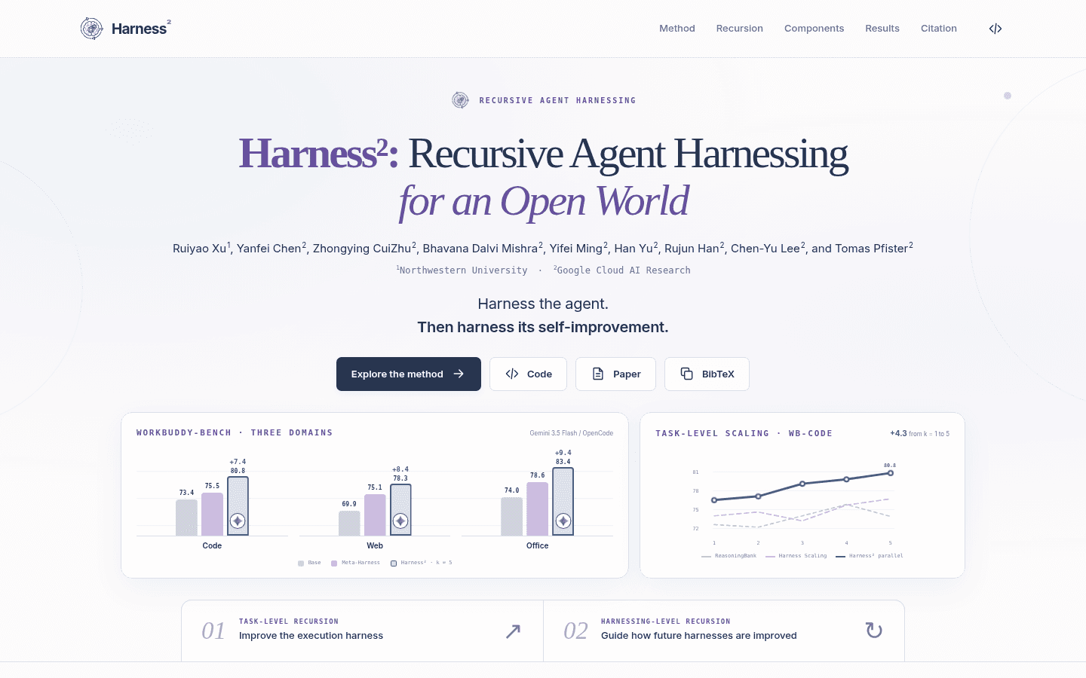Navigate to Results section
The image size is (1086, 678).
tap(882, 29)
